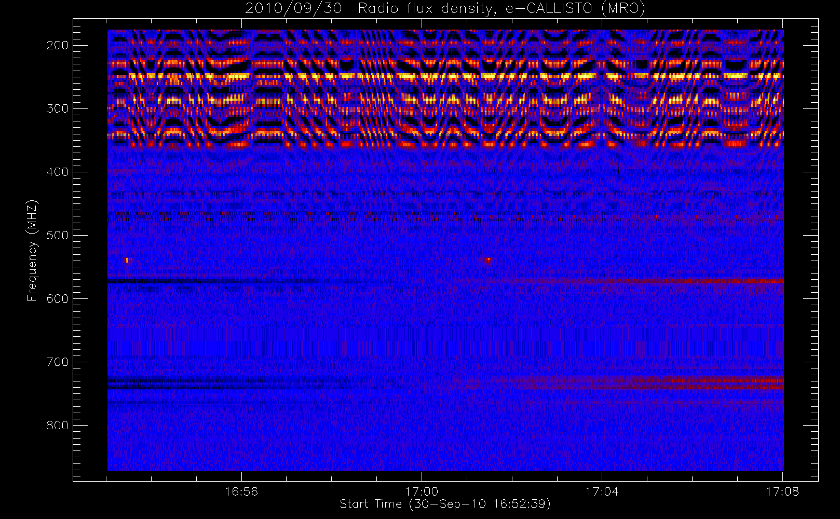The image size is (840, 519).
Task: Click the 'Start Time (30-Sep-10 16:52:39)' x-axis label
Action: (445, 504)
